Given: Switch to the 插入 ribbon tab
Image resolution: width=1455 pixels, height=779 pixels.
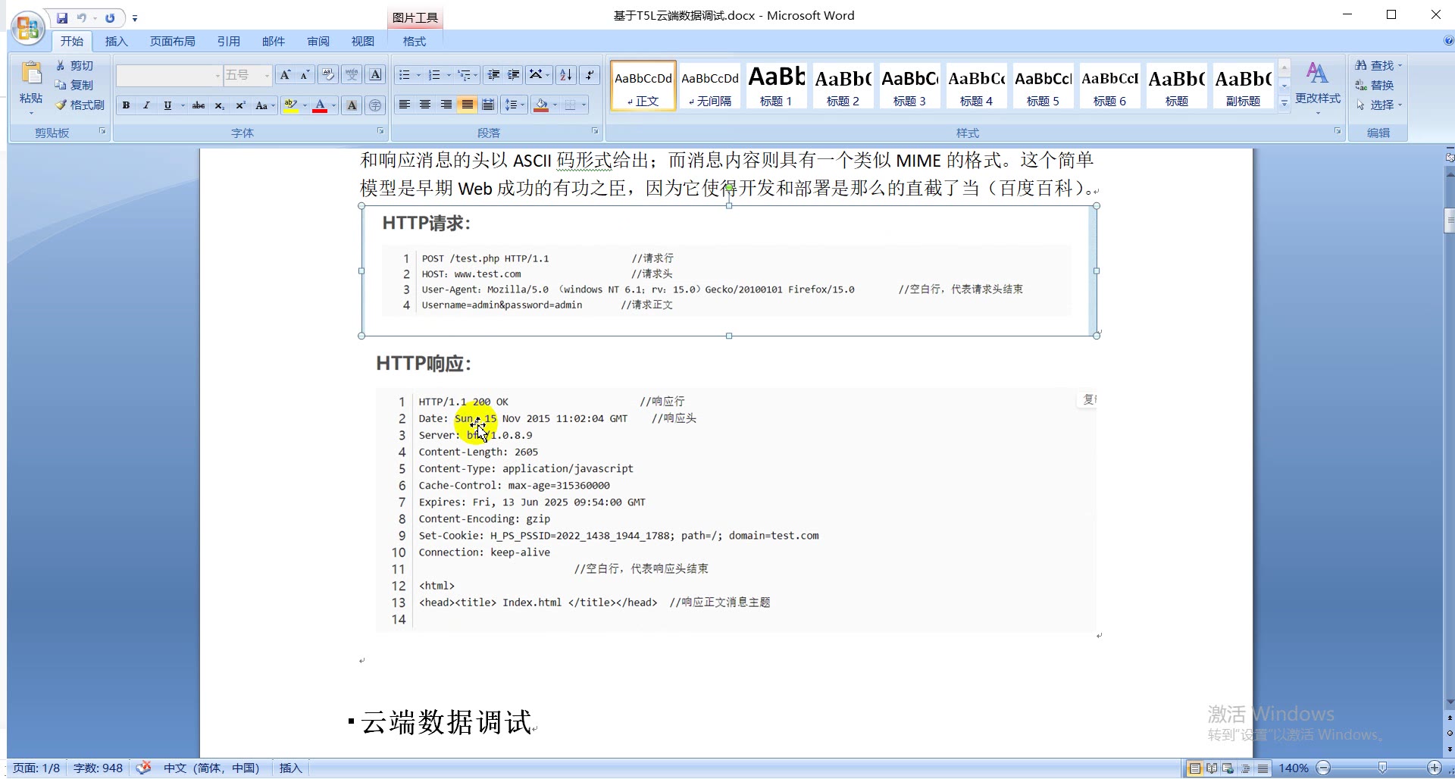Looking at the screenshot, I should 116,41.
